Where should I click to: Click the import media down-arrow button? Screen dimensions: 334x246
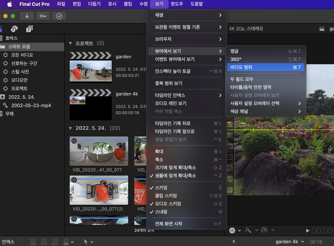click(x=27, y=16)
